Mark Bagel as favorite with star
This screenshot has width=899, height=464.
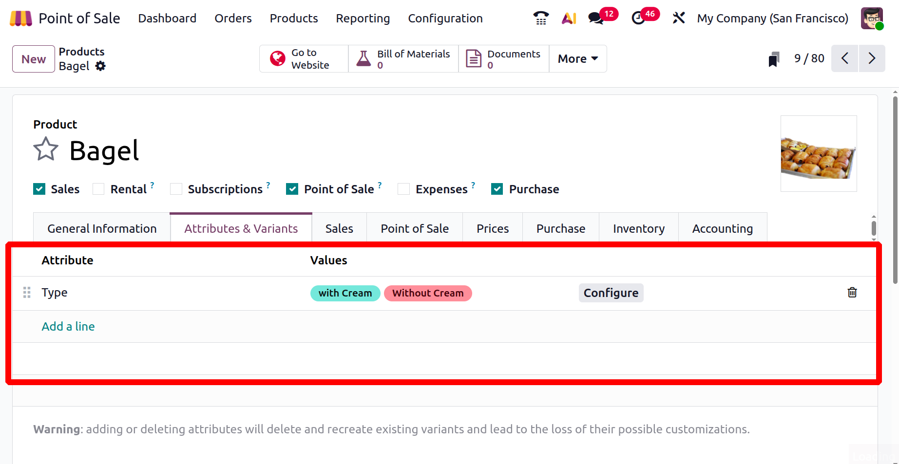click(x=46, y=149)
